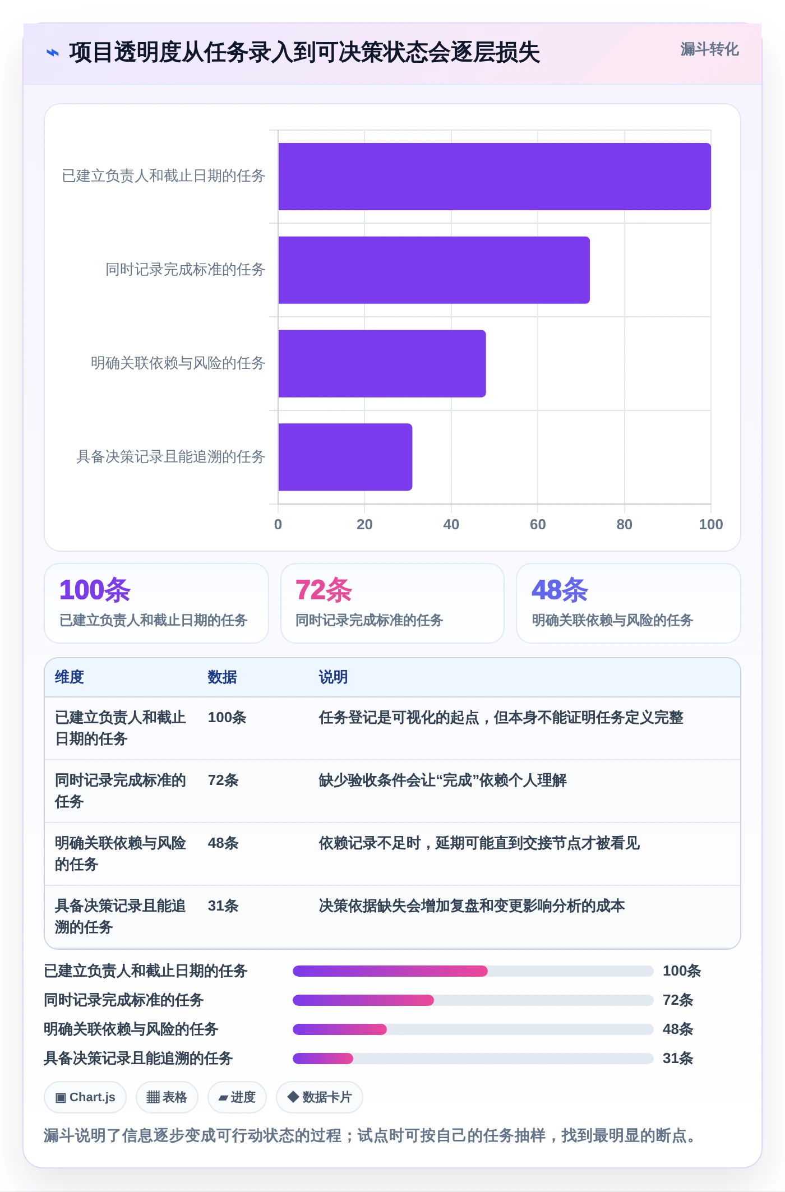This screenshot has height=1192, width=785.
Task: Click progress bar for 同时记录完成标准的任务
Action: point(473,1000)
